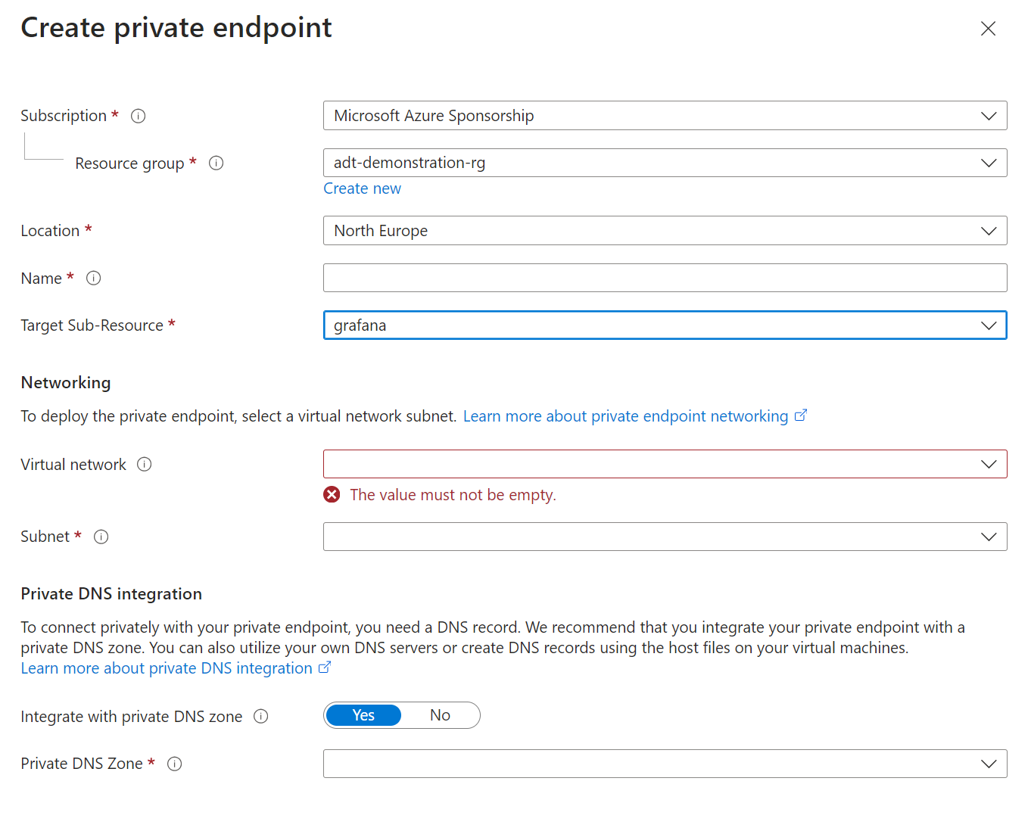Set private DNS zone integration to Yes
The image size is (1031, 831).
[x=363, y=715]
